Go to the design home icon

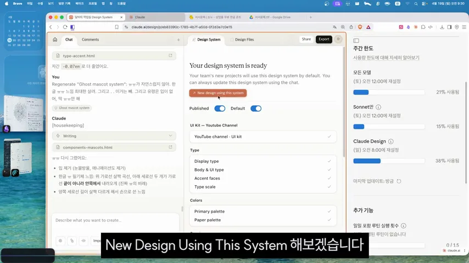tap(55, 39)
